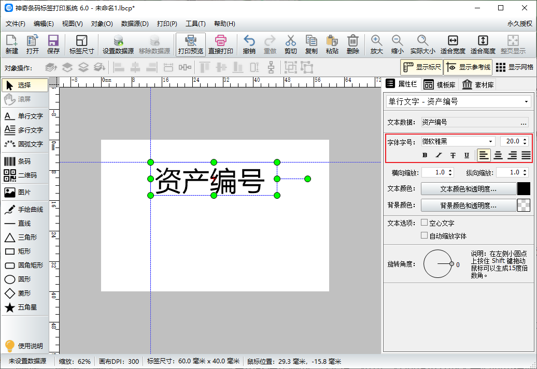The height and width of the screenshot is (369, 537).
Task: Select the 单行文字 single-line text tool
Action: pyautogui.click(x=24, y=116)
